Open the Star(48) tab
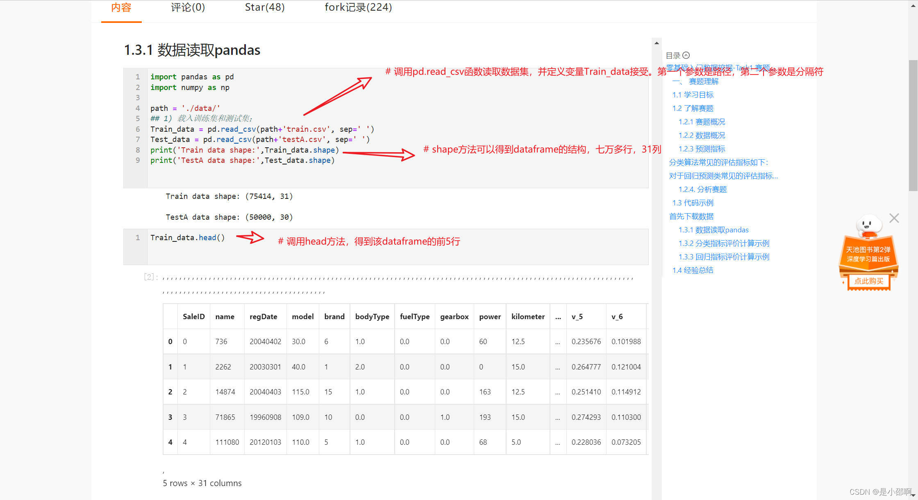Image resolution: width=918 pixels, height=500 pixels. coord(264,7)
